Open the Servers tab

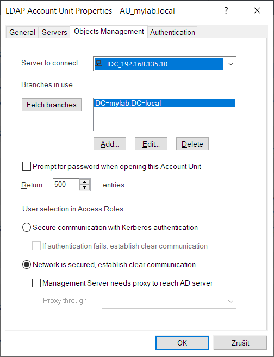click(x=54, y=32)
